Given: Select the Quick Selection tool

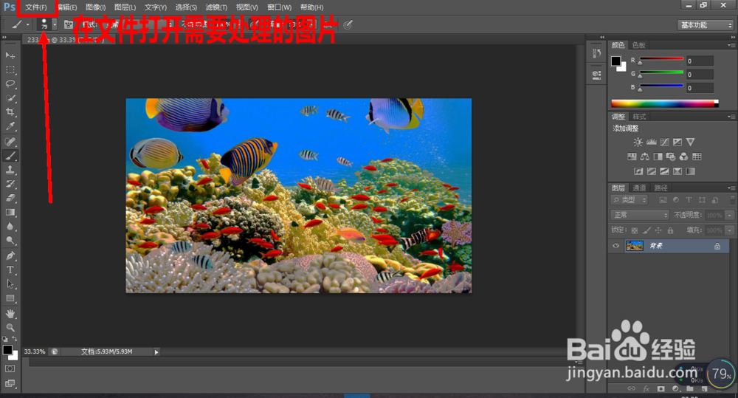Looking at the screenshot, I should pos(10,98).
